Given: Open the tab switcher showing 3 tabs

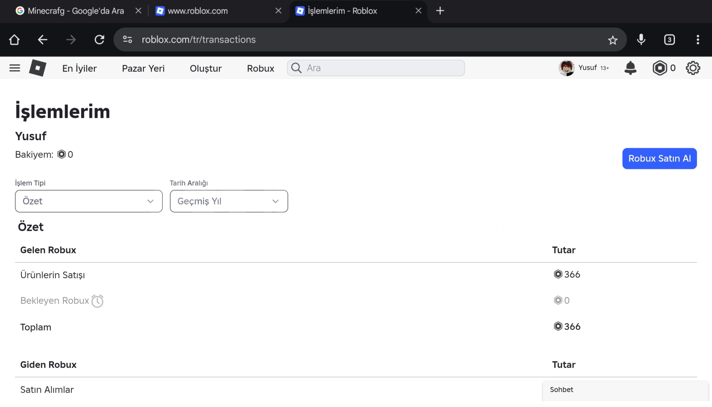Looking at the screenshot, I should click(x=669, y=40).
